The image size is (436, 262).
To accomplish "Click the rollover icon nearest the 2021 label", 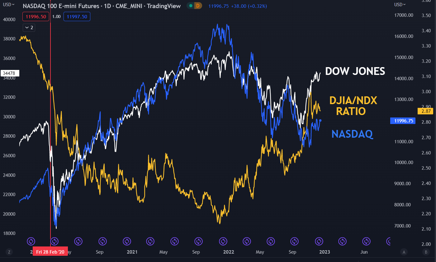I will pyautogui.click(x=127, y=241).
